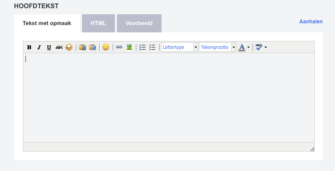Click the paste from Word icon
This screenshot has width=335, height=171.
click(92, 47)
